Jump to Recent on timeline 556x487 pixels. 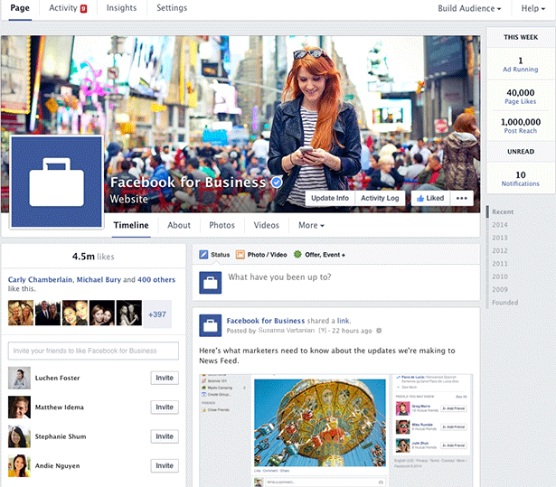pos(503,212)
